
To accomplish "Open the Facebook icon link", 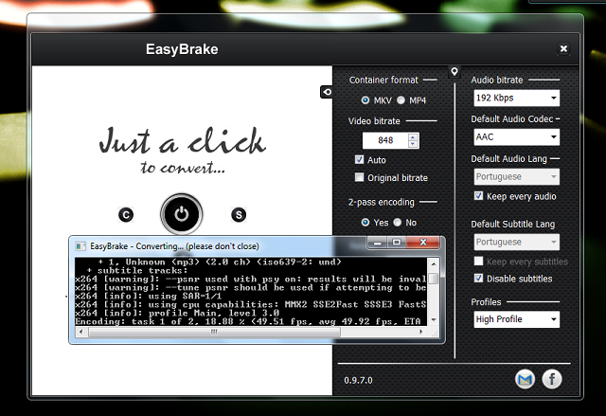I will tap(551, 379).
